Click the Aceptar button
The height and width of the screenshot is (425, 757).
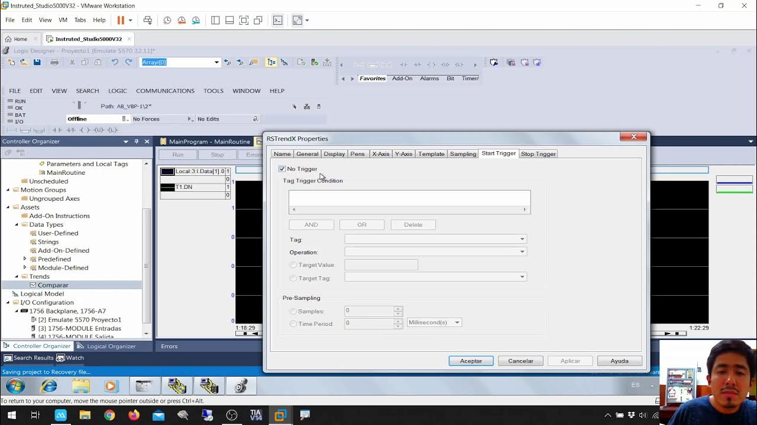[471, 361]
